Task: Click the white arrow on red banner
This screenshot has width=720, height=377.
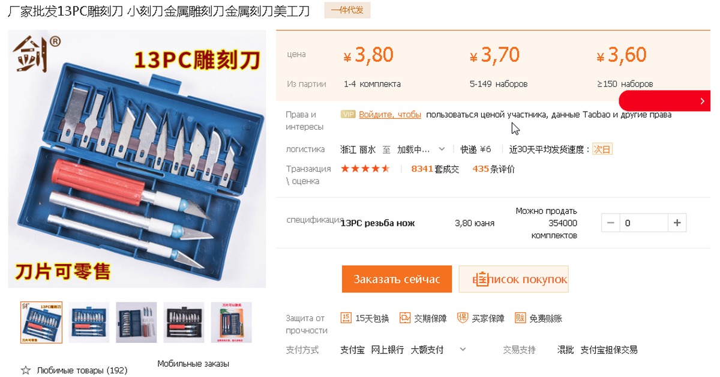Action: tap(703, 101)
